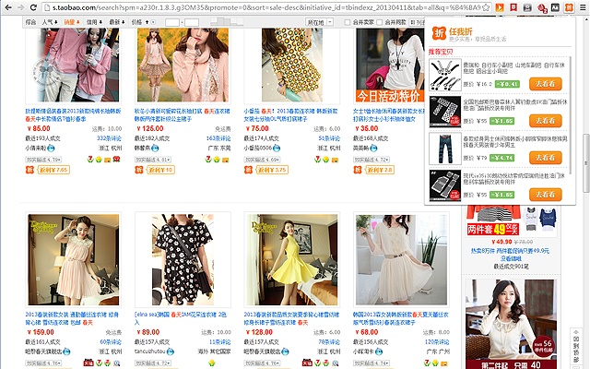
Task: Click the yellow credit card icon under the ¥125.00 item
Action: (x=225, y=160)
